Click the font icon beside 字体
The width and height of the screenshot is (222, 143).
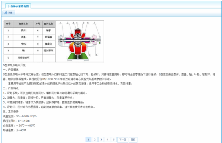click(6, 13)
